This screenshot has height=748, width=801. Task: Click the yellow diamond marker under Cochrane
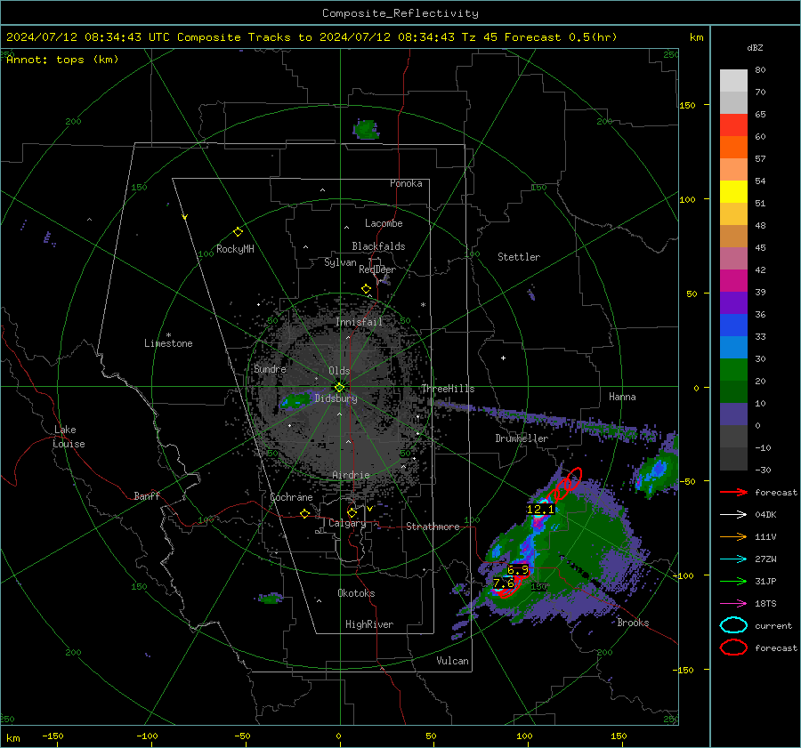pos(304,513)
